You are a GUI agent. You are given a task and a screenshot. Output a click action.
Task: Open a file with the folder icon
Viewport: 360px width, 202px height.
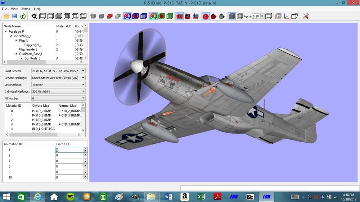[6, 16]
